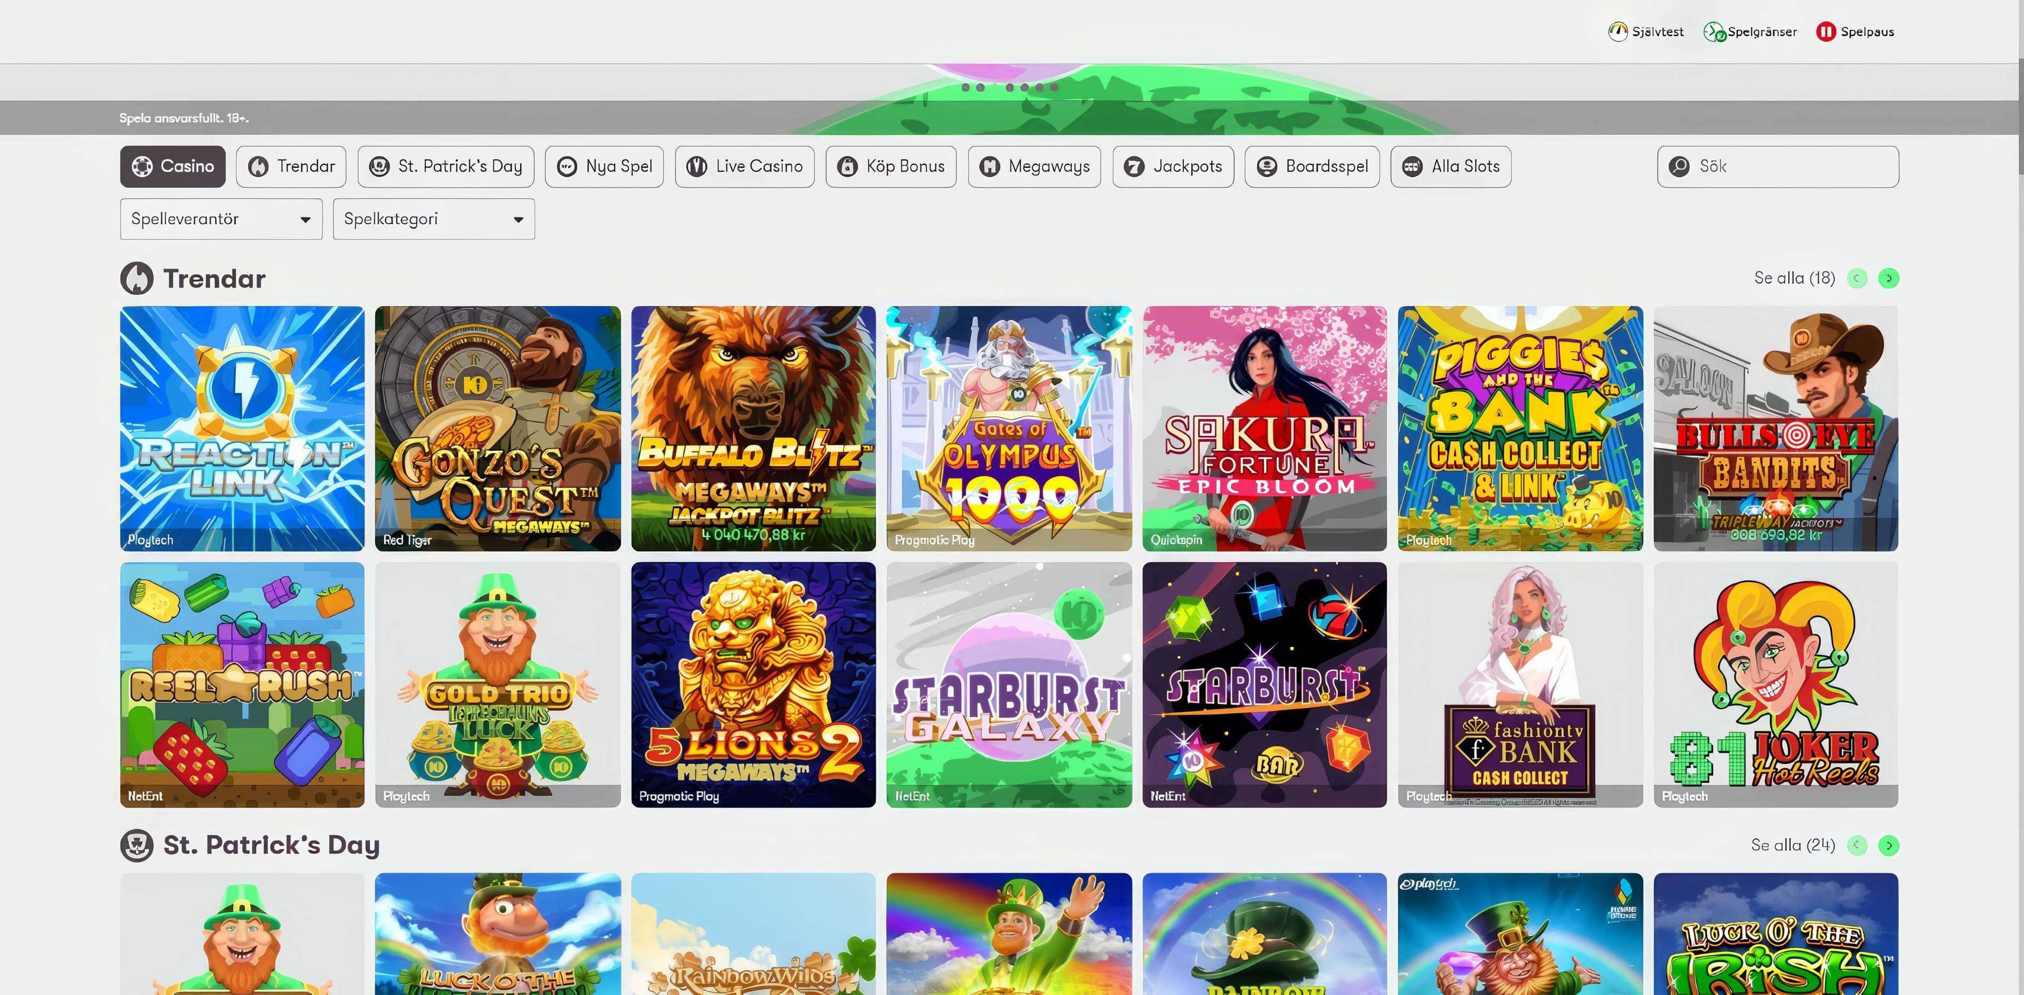Screen dimensions: 2024x995
Task: Click the Trendar flame heading icon
Action: click(137, 278)
